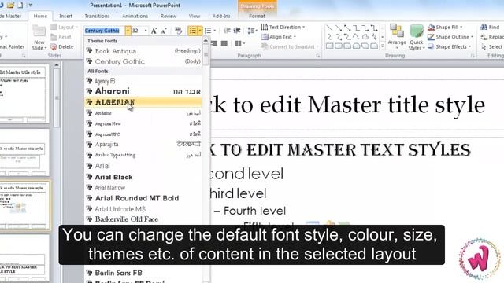Switch to the Home tab
This screenshot has width=504, height=283.
[40, 16]
